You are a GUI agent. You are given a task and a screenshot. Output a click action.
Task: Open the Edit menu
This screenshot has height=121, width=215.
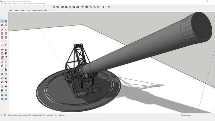point(5,4)
